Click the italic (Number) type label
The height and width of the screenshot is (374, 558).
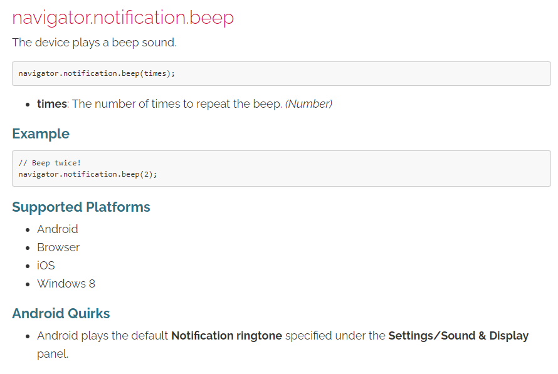click(x=308, y=104)
